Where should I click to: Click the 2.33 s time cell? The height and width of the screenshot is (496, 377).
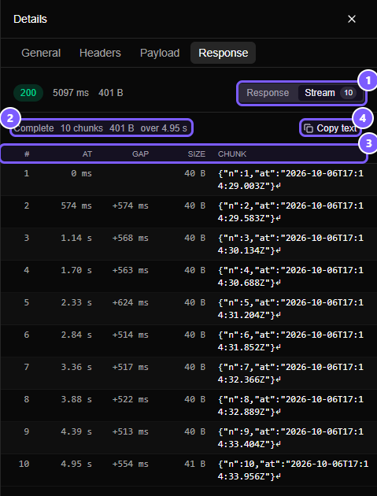click(76, 302)
